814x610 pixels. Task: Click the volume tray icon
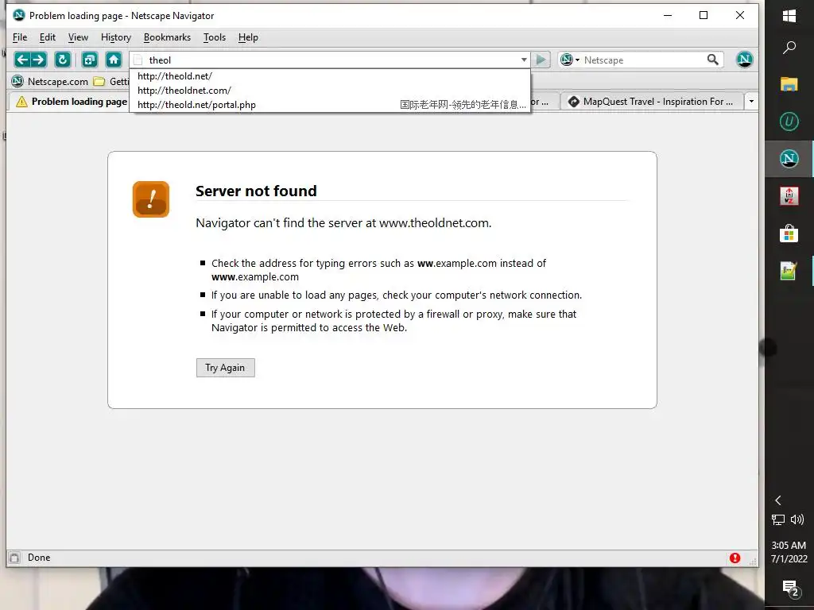[x=797, y=519]
